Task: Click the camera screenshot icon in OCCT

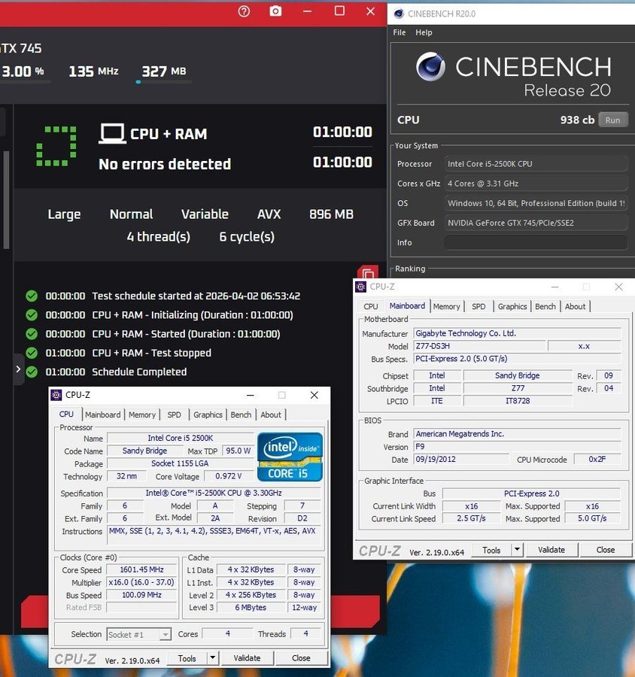Action: pyautogui.click(x=276, y=11)
